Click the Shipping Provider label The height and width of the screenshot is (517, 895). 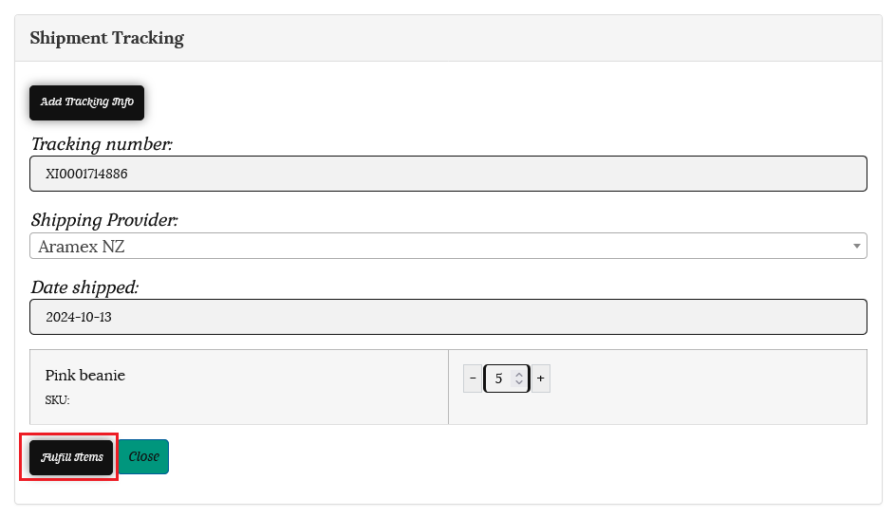(x=104, y=220)
